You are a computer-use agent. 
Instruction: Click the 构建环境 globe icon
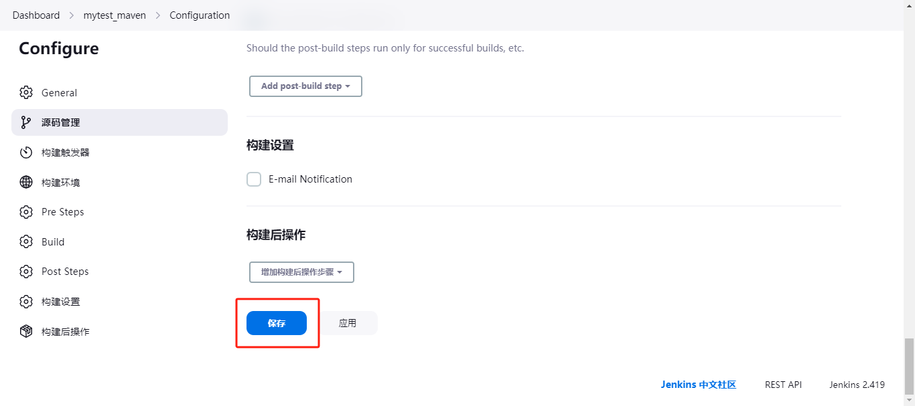[26, 182]
